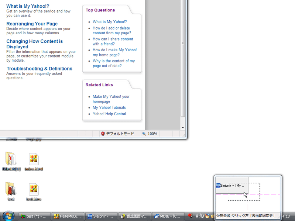295x221 pixels.
Task: Switch to HeTeMuLu taskbar button
Action: click(x=68, y=216)
